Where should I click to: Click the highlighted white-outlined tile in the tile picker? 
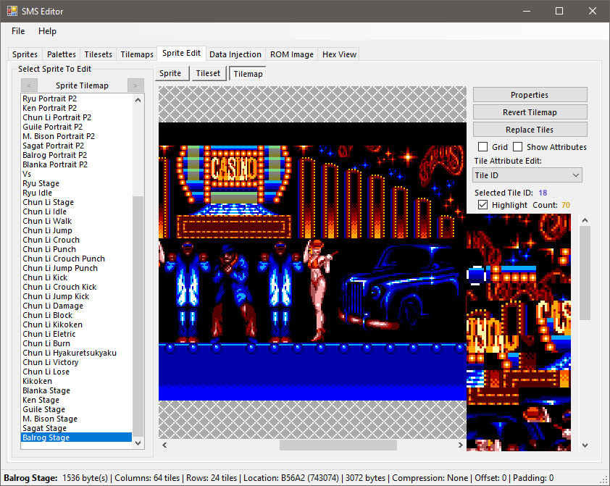click(x=475, y=275)
